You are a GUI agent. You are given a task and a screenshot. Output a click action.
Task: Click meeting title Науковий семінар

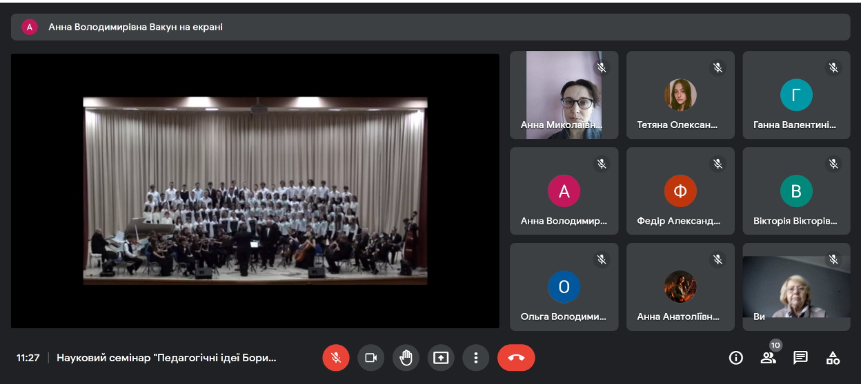pyautogui.click(x=166, y=358)
